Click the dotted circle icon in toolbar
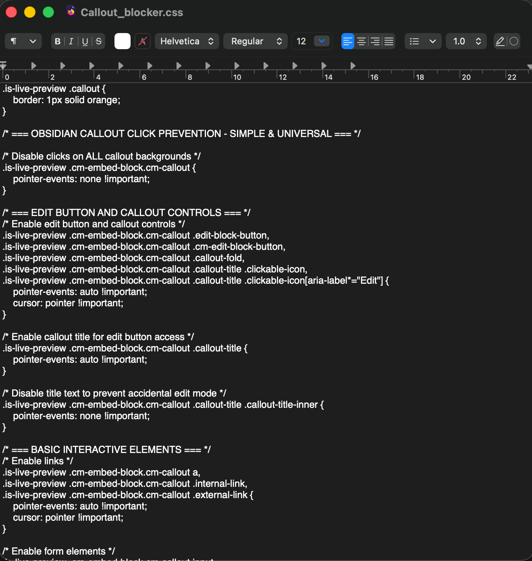532x561 pixels. 514,41
